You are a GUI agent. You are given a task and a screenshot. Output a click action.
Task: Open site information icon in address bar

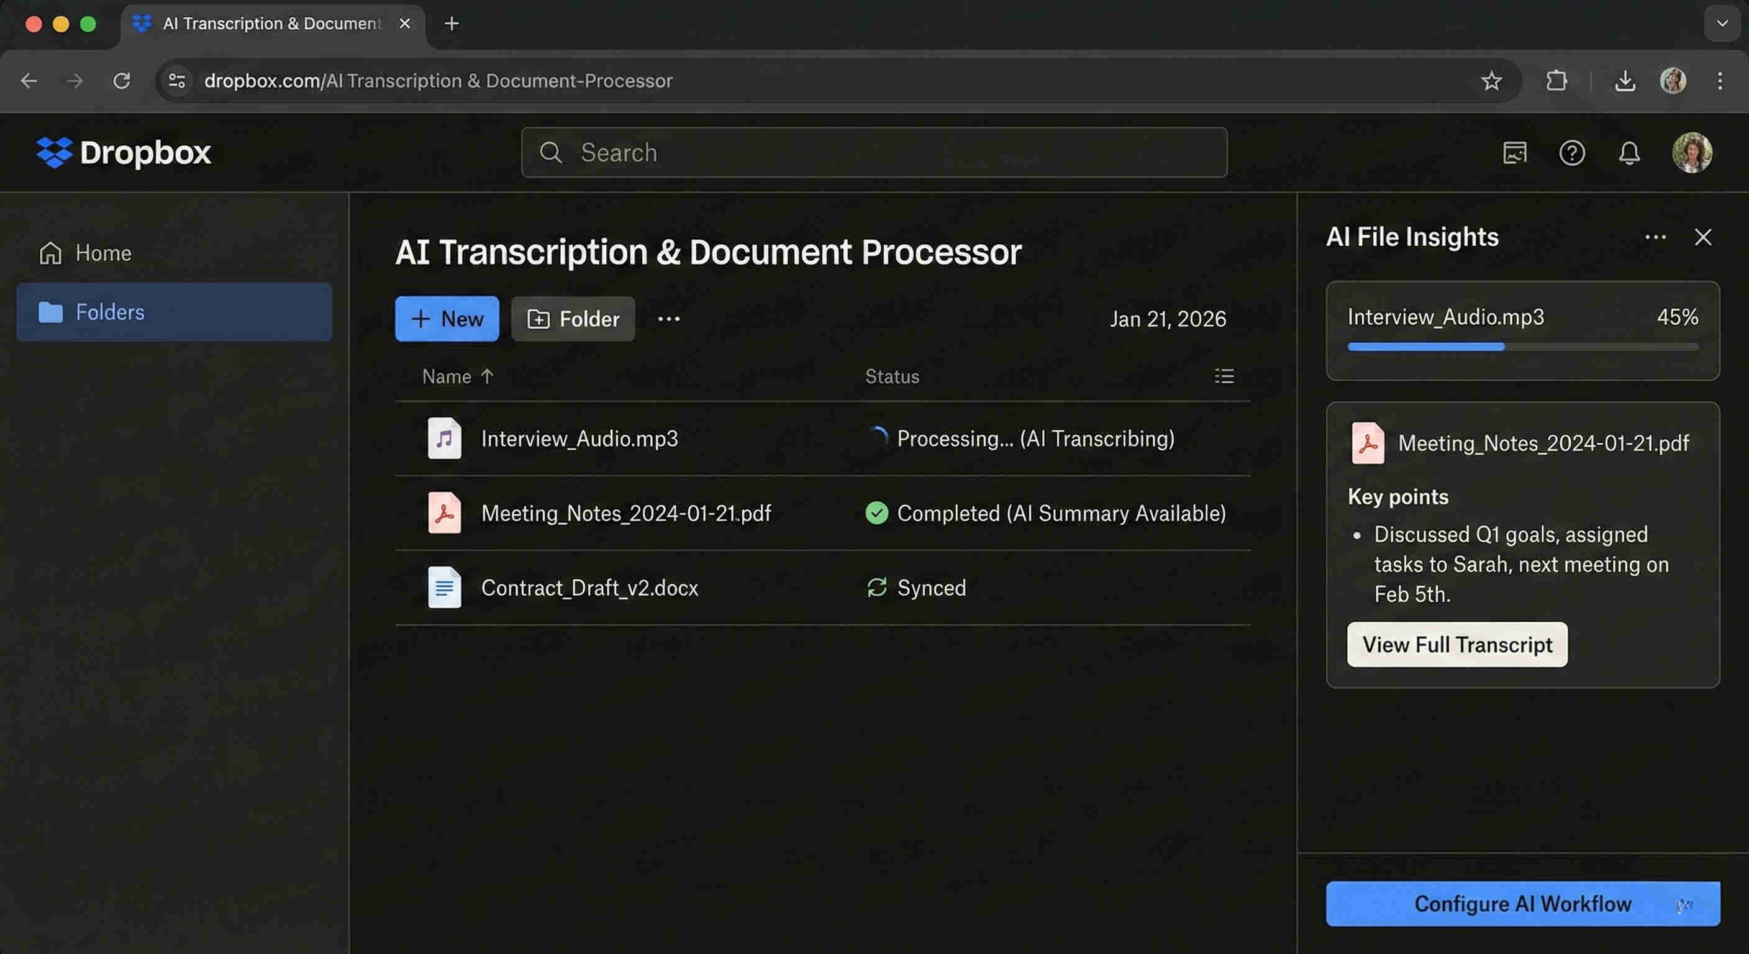click(177, 81)
